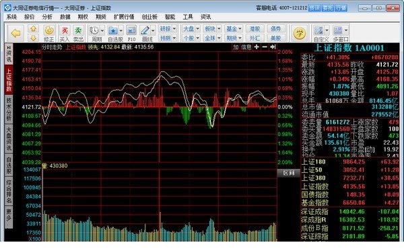Select the 深证成指 index row

(350, 211)
